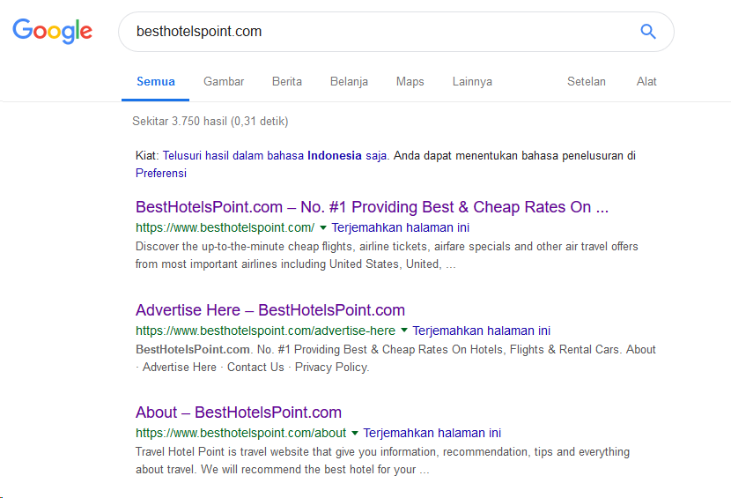Click the green besthotelspoint.com/about URL
Screen dimensions: 731x498
[240, 433]
